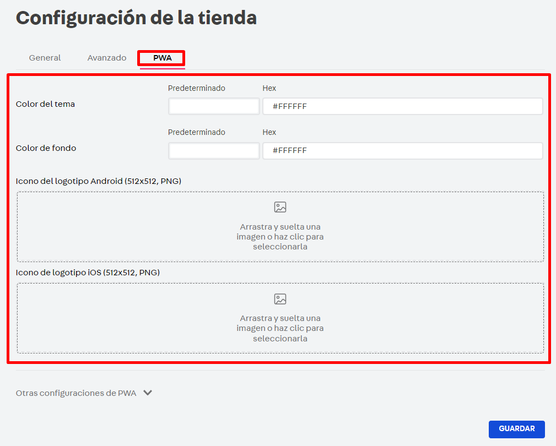Select the PWA tab
556x446 pixels.
161,57
